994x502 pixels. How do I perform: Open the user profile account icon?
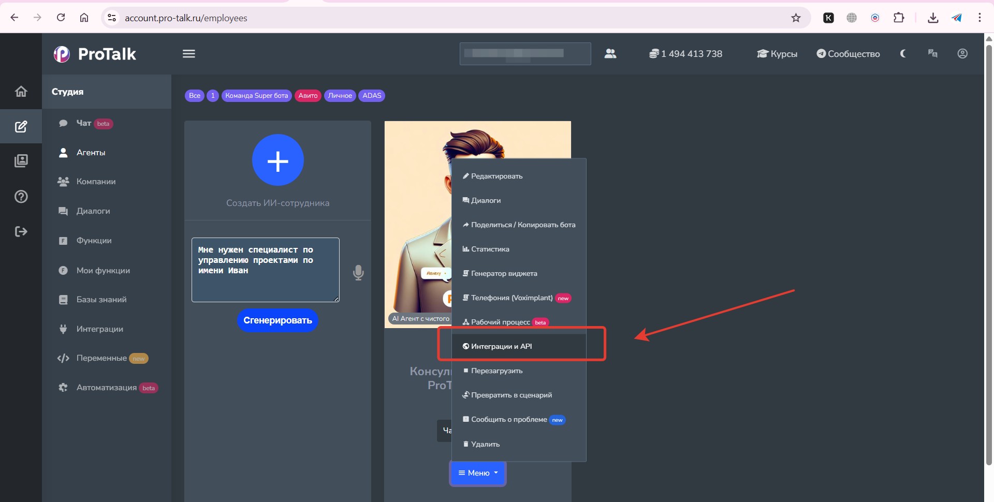pos(962,54)
